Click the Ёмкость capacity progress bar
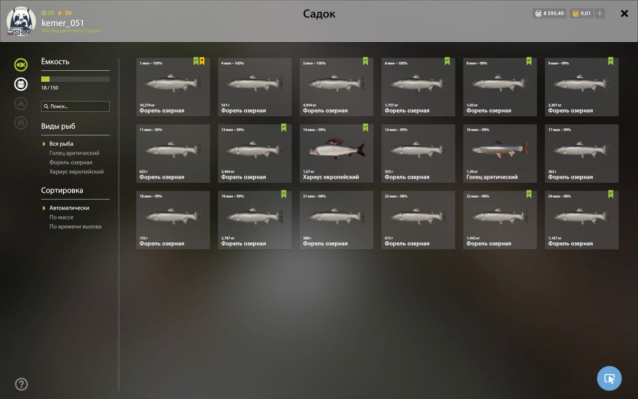This screenshot has height=399, width=638. tap(75, 79)
